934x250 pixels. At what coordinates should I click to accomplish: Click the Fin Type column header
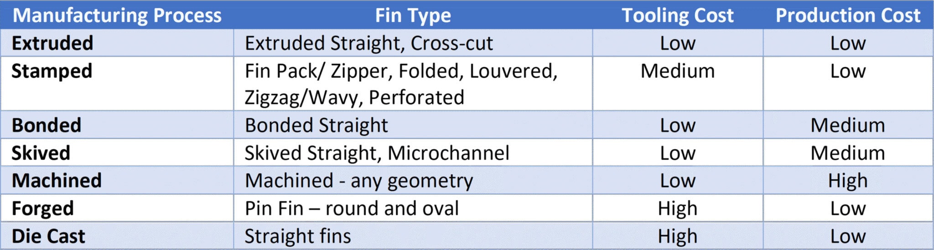pyautogui.click(x=413, y=15)
